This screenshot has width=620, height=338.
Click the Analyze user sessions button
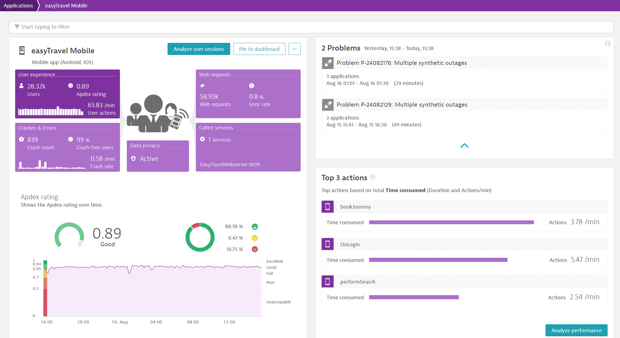pos(199,49)
